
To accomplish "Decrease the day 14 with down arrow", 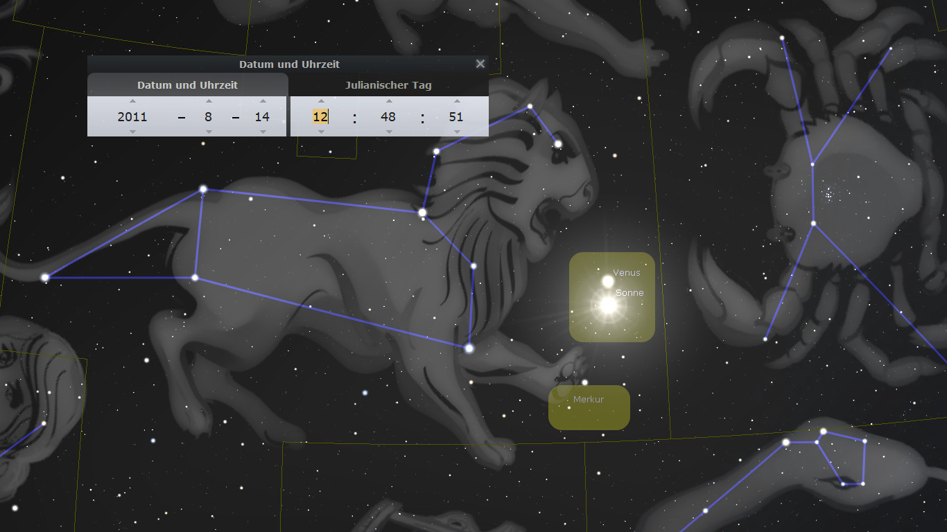I will coord(263,132).
